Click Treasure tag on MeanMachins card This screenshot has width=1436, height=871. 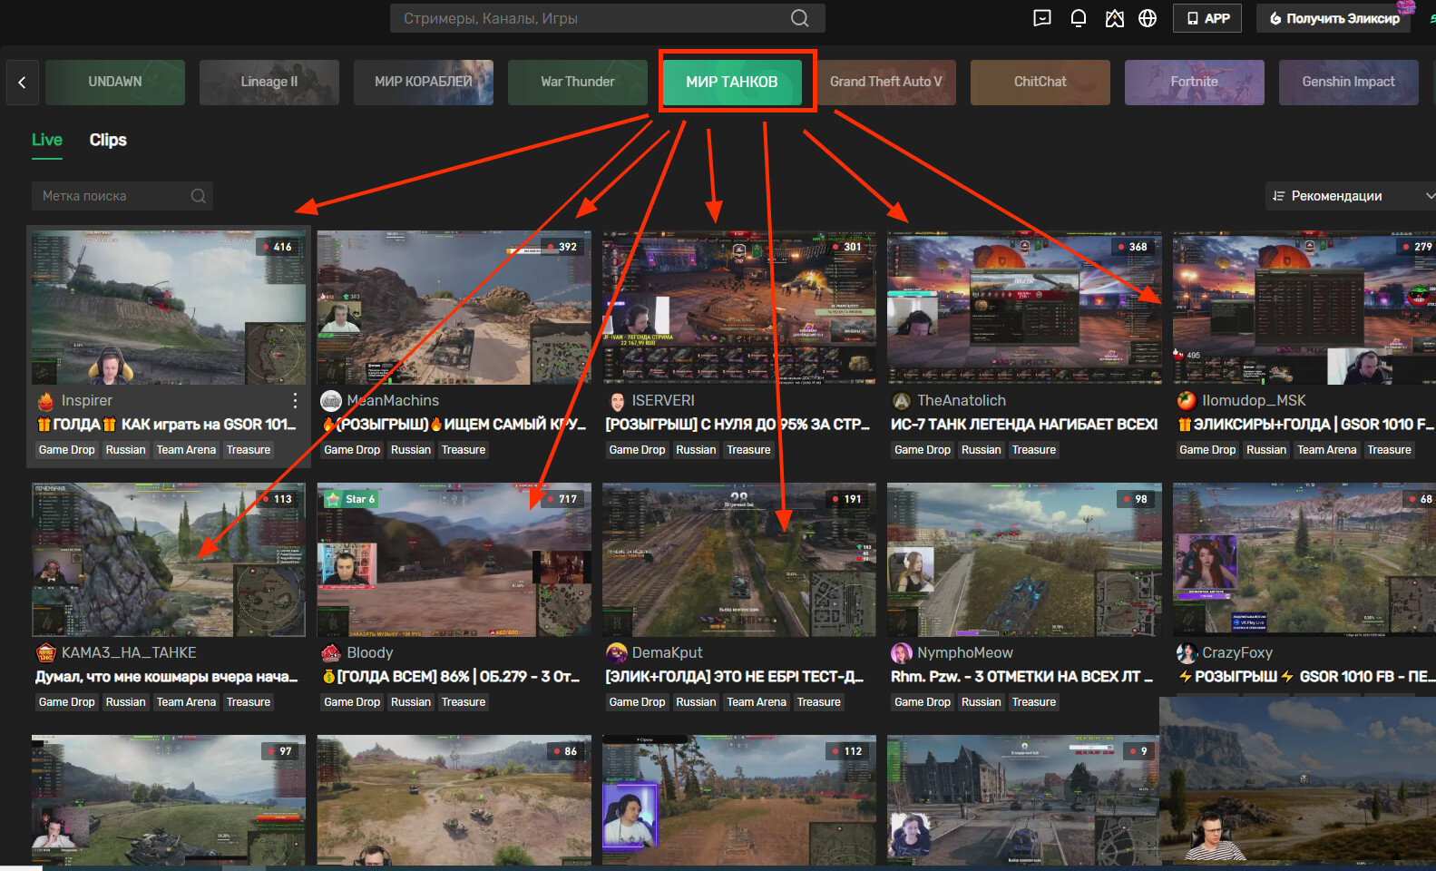click(464, 450)
